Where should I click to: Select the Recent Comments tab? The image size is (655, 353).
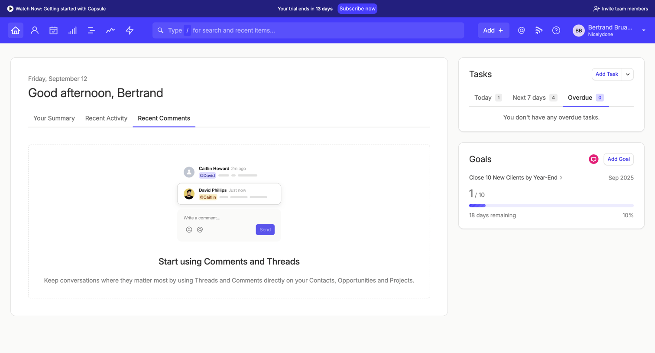[x=164, y=118]
